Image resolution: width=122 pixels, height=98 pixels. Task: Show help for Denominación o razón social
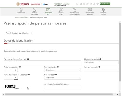click(x=28, y=59)
